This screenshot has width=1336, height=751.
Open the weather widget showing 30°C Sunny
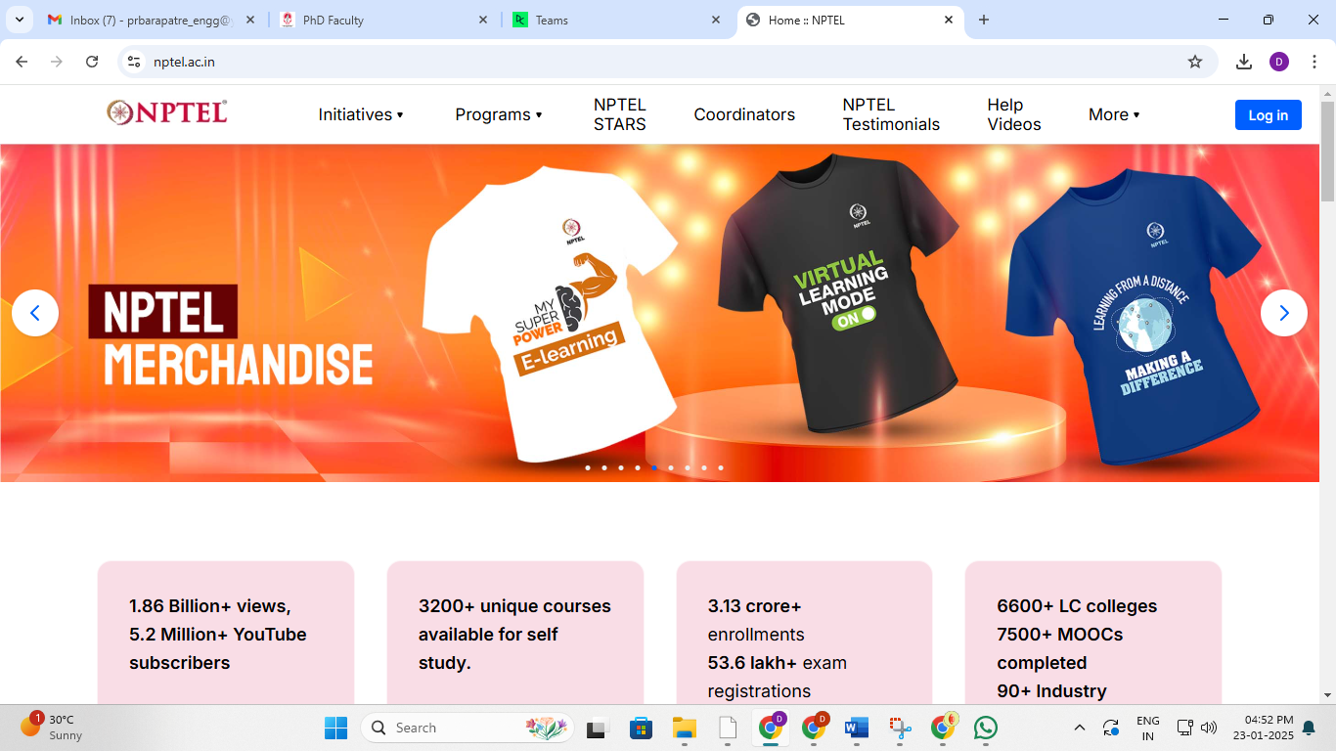coord(53,728)
